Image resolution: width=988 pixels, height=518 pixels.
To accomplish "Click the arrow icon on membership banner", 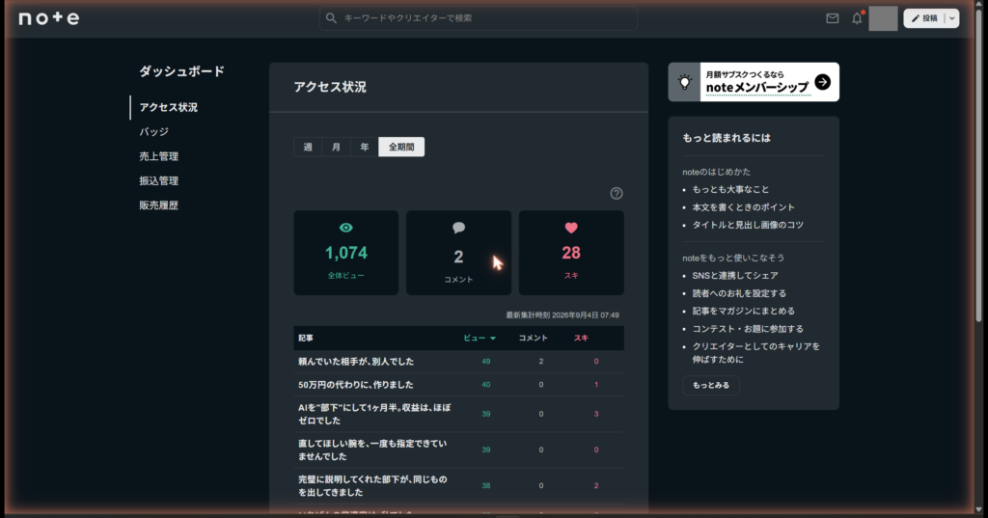I will [822, 82].
